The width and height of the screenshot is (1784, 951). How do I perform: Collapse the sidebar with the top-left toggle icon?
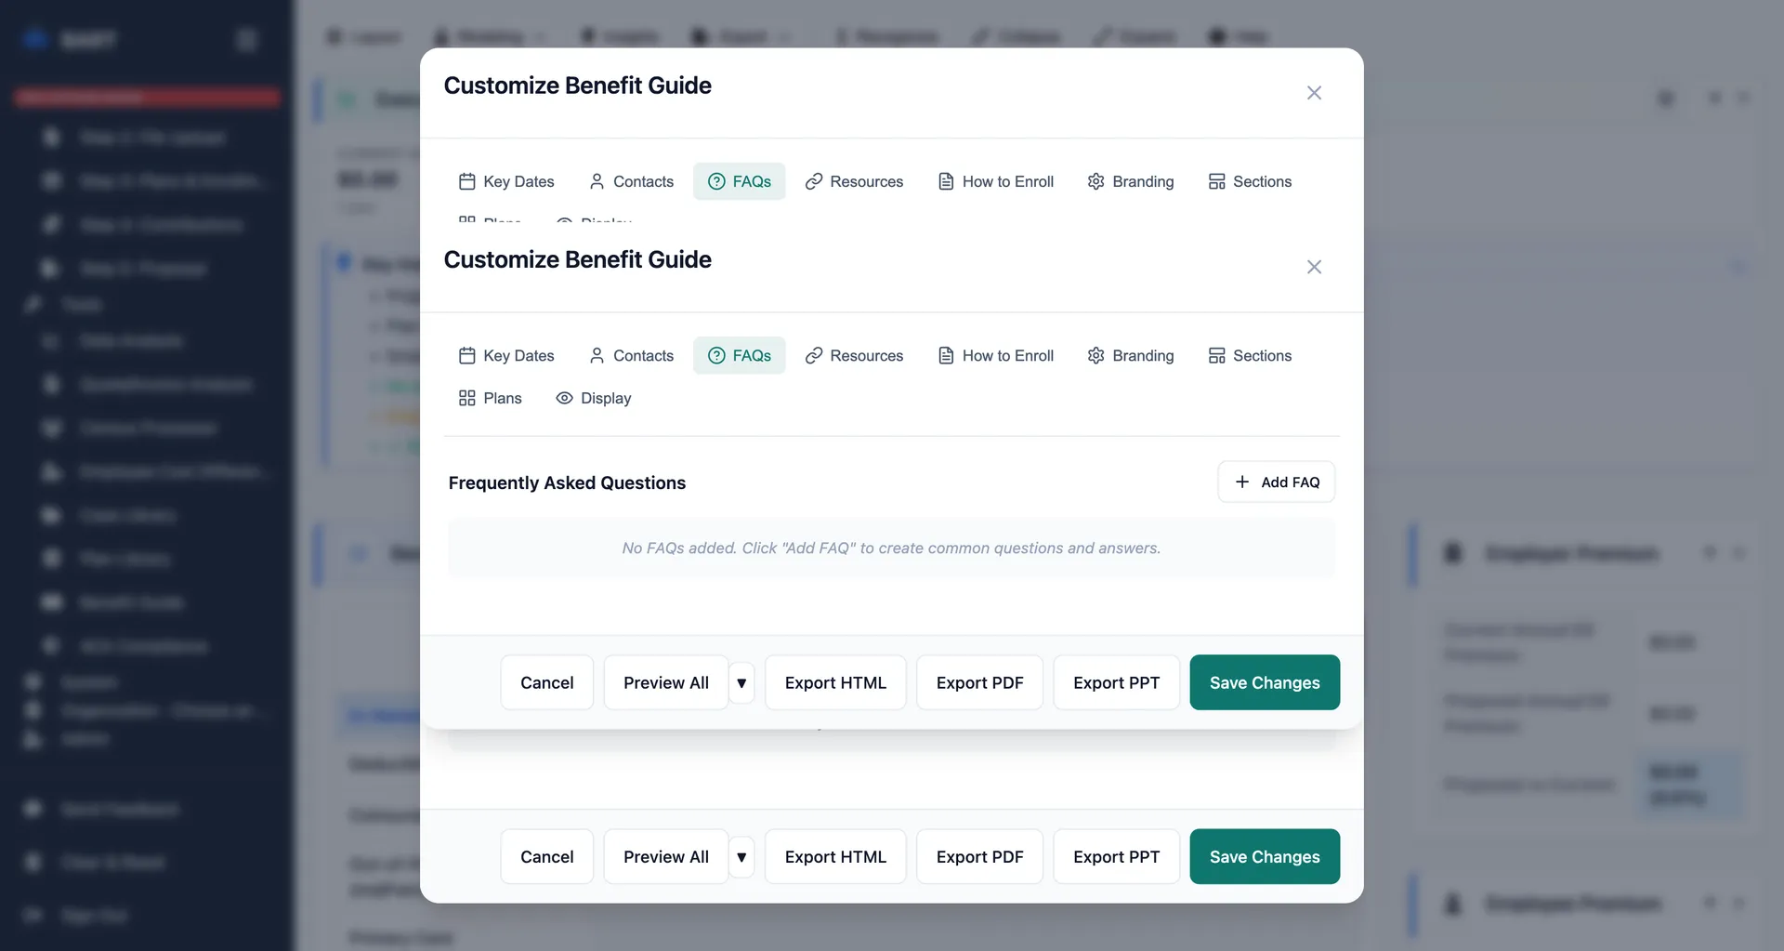(246, 39)
